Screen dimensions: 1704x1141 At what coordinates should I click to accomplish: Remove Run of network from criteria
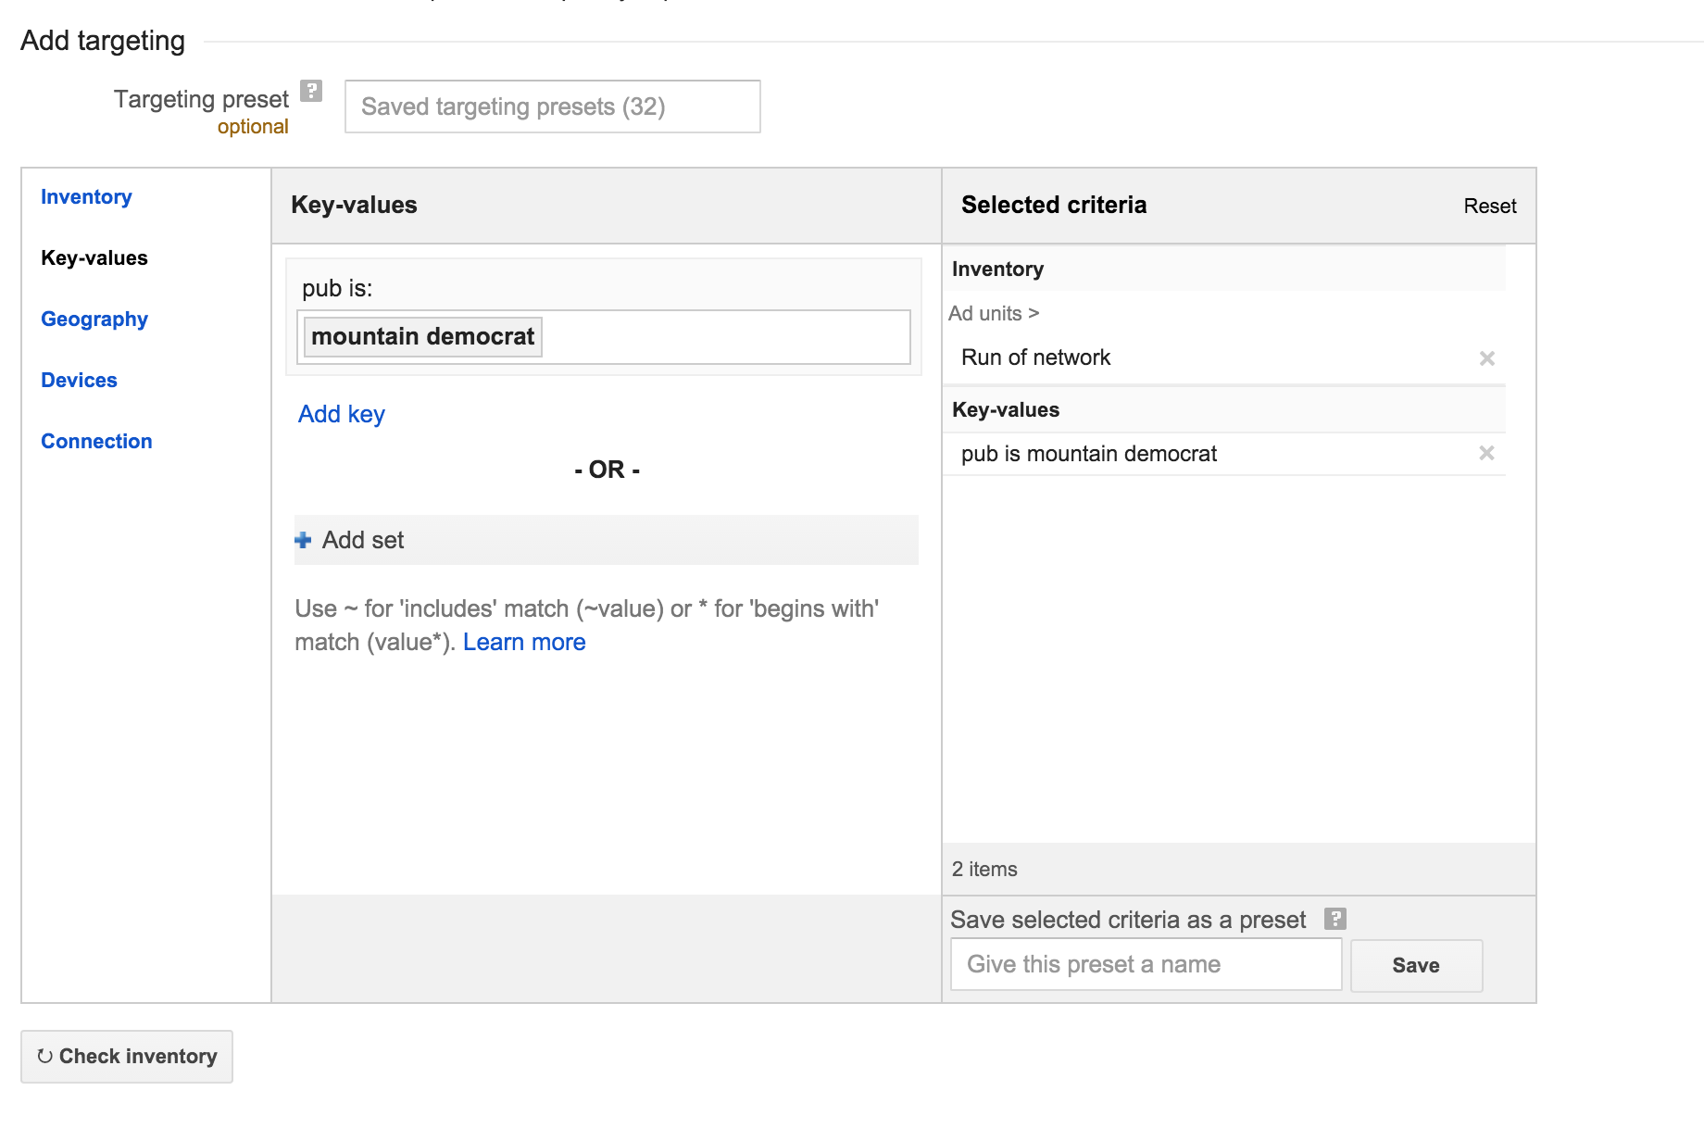[x=1486, y=358]
